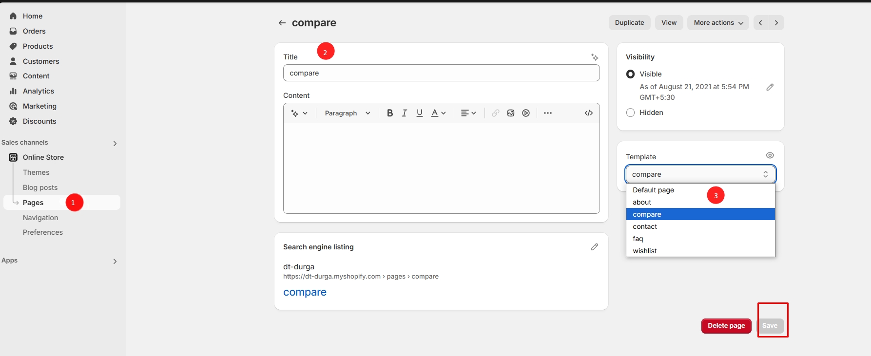Click into the Title input field

441,73
